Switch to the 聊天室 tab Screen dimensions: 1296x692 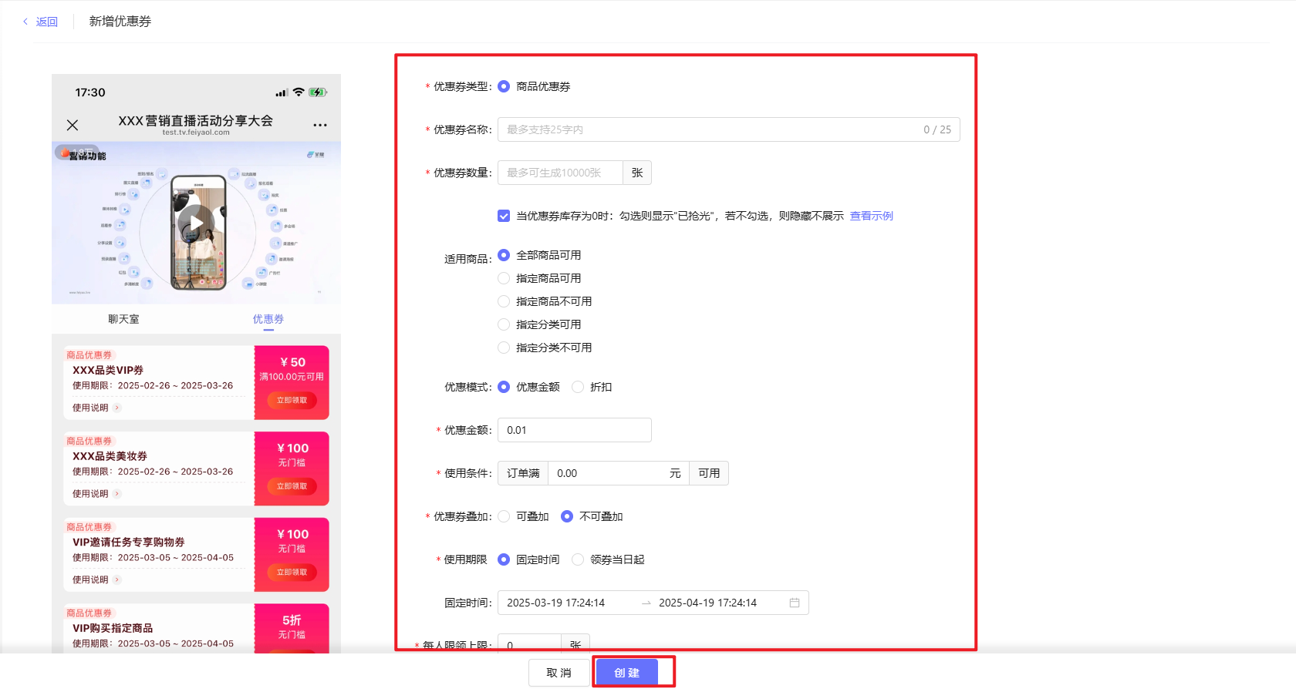point(123,319)
